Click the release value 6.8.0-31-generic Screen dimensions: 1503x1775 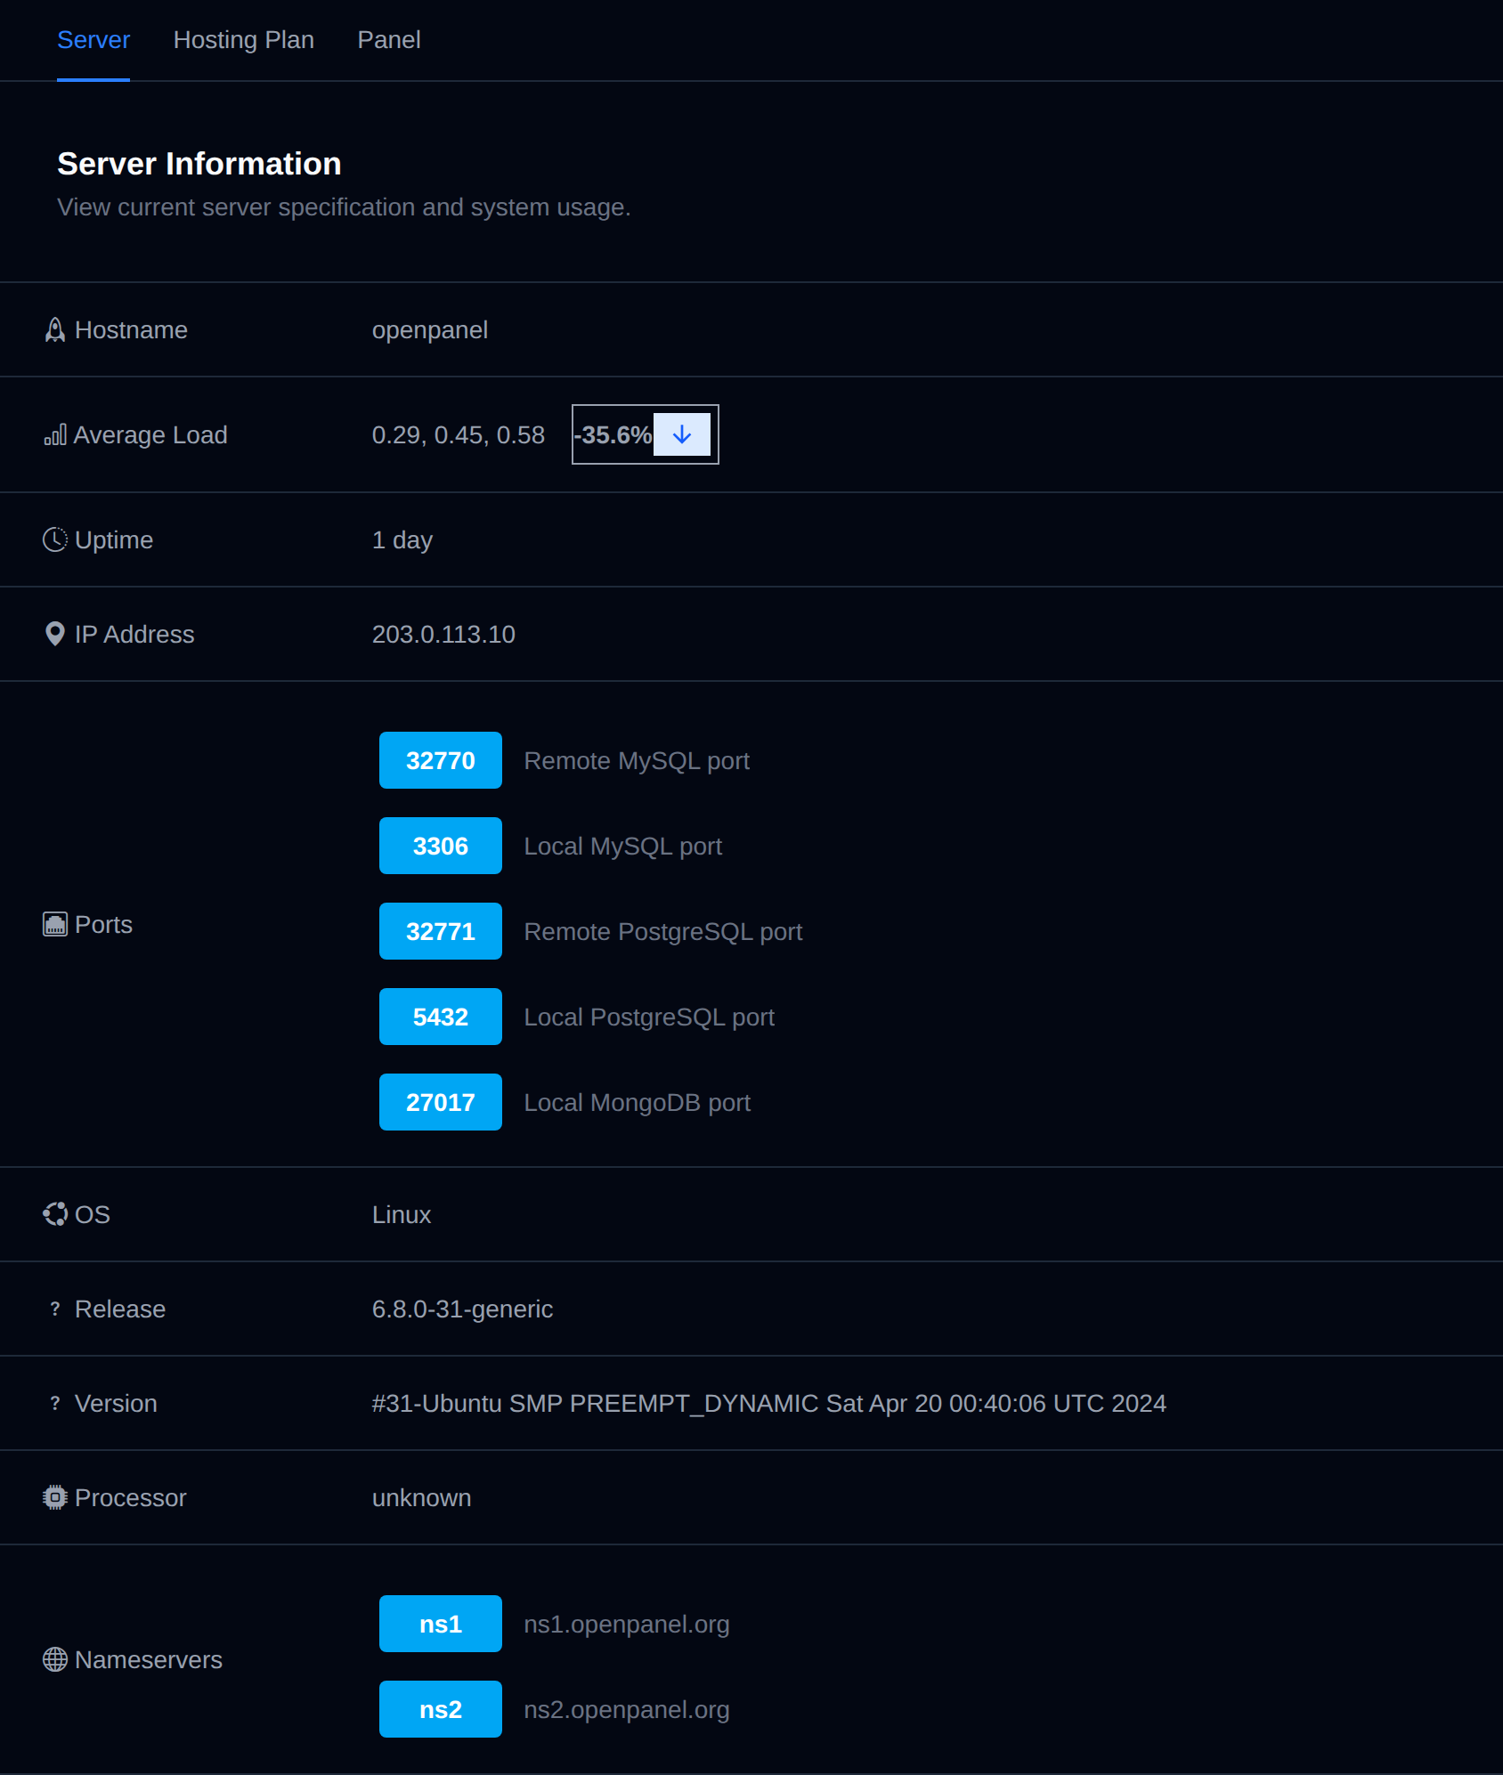point(462,1309)
